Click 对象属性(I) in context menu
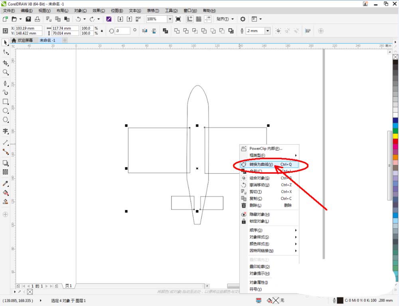Screen dimensions: 399x306 269,282
